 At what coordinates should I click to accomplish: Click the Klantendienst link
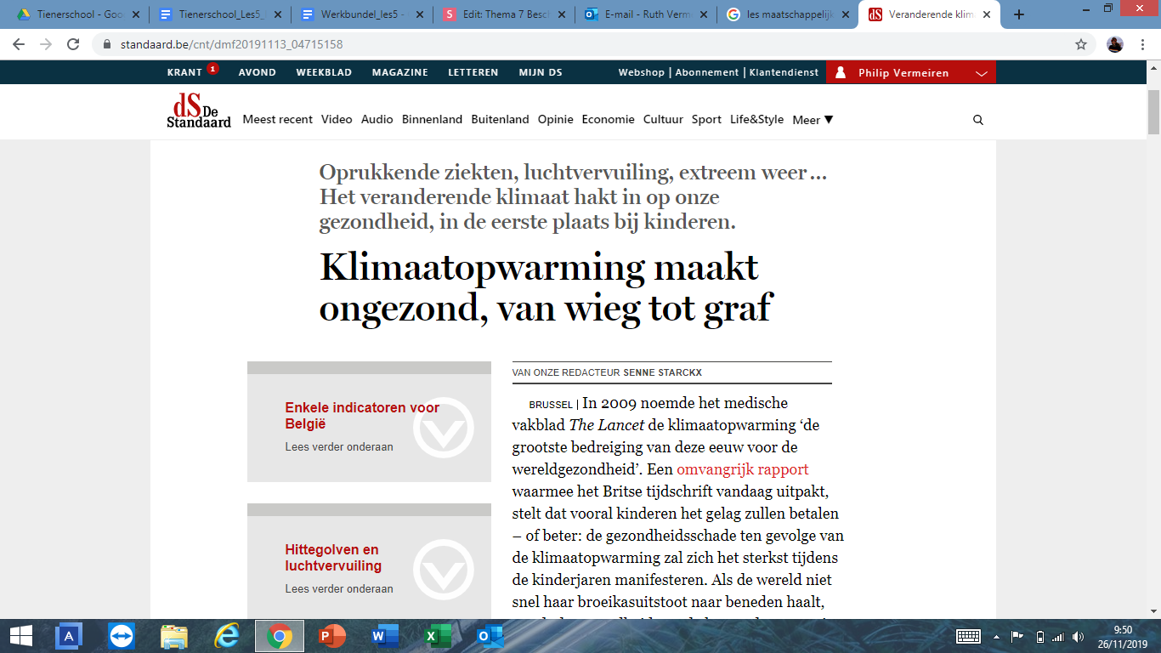[784, 72]
